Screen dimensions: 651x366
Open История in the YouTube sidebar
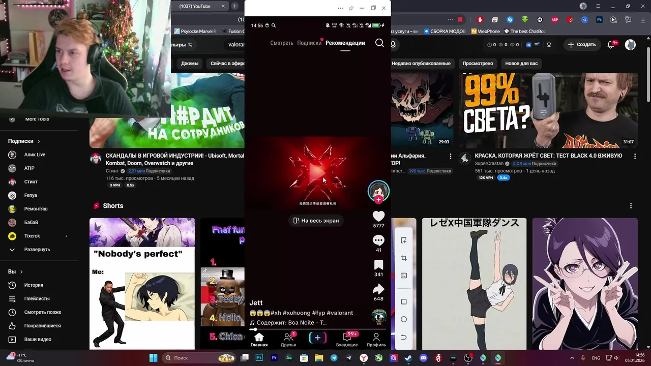[34, 285]
